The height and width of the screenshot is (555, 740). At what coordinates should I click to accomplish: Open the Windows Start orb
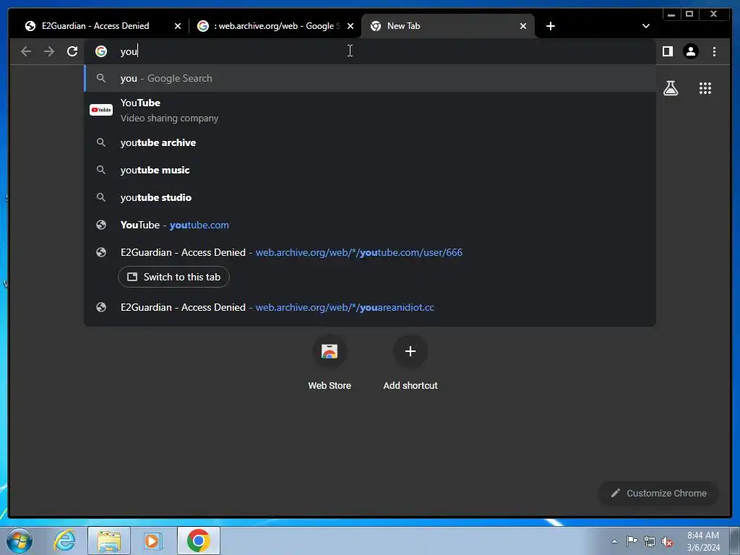click(x=19, y=541)
